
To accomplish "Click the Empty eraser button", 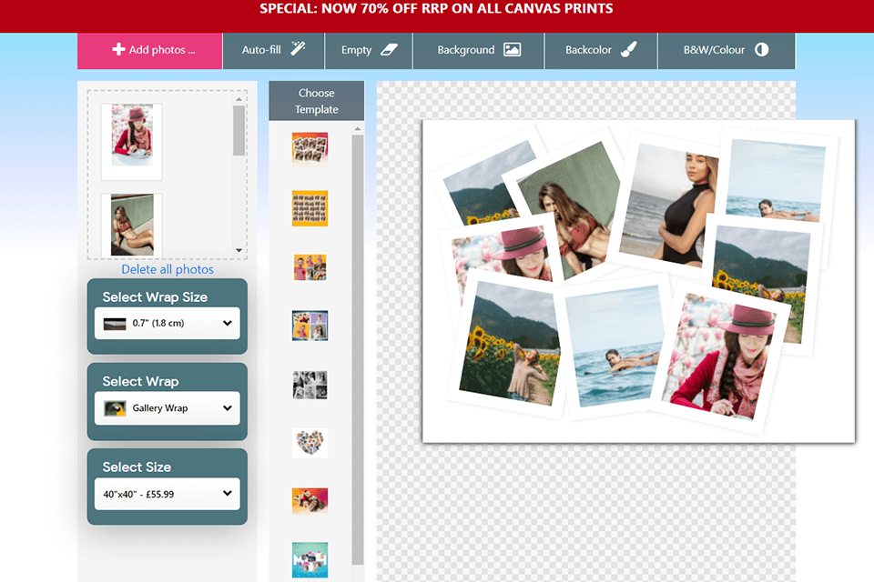I will pyautogui.click(x=369, y=51).
